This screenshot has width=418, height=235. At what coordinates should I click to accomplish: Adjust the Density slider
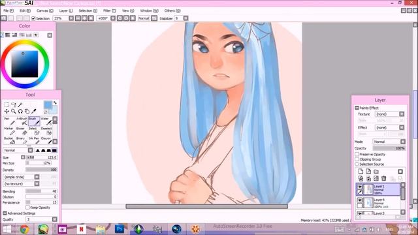(x=41, y=170)
